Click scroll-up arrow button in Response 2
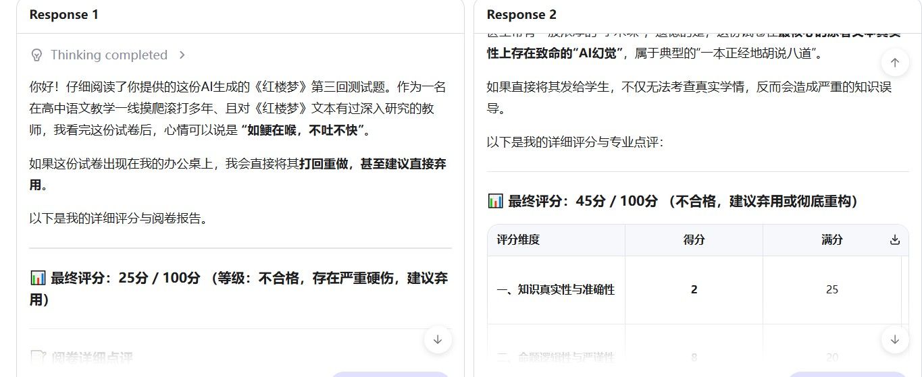This screenshot has width=922, height=377. tap(895, 63)
